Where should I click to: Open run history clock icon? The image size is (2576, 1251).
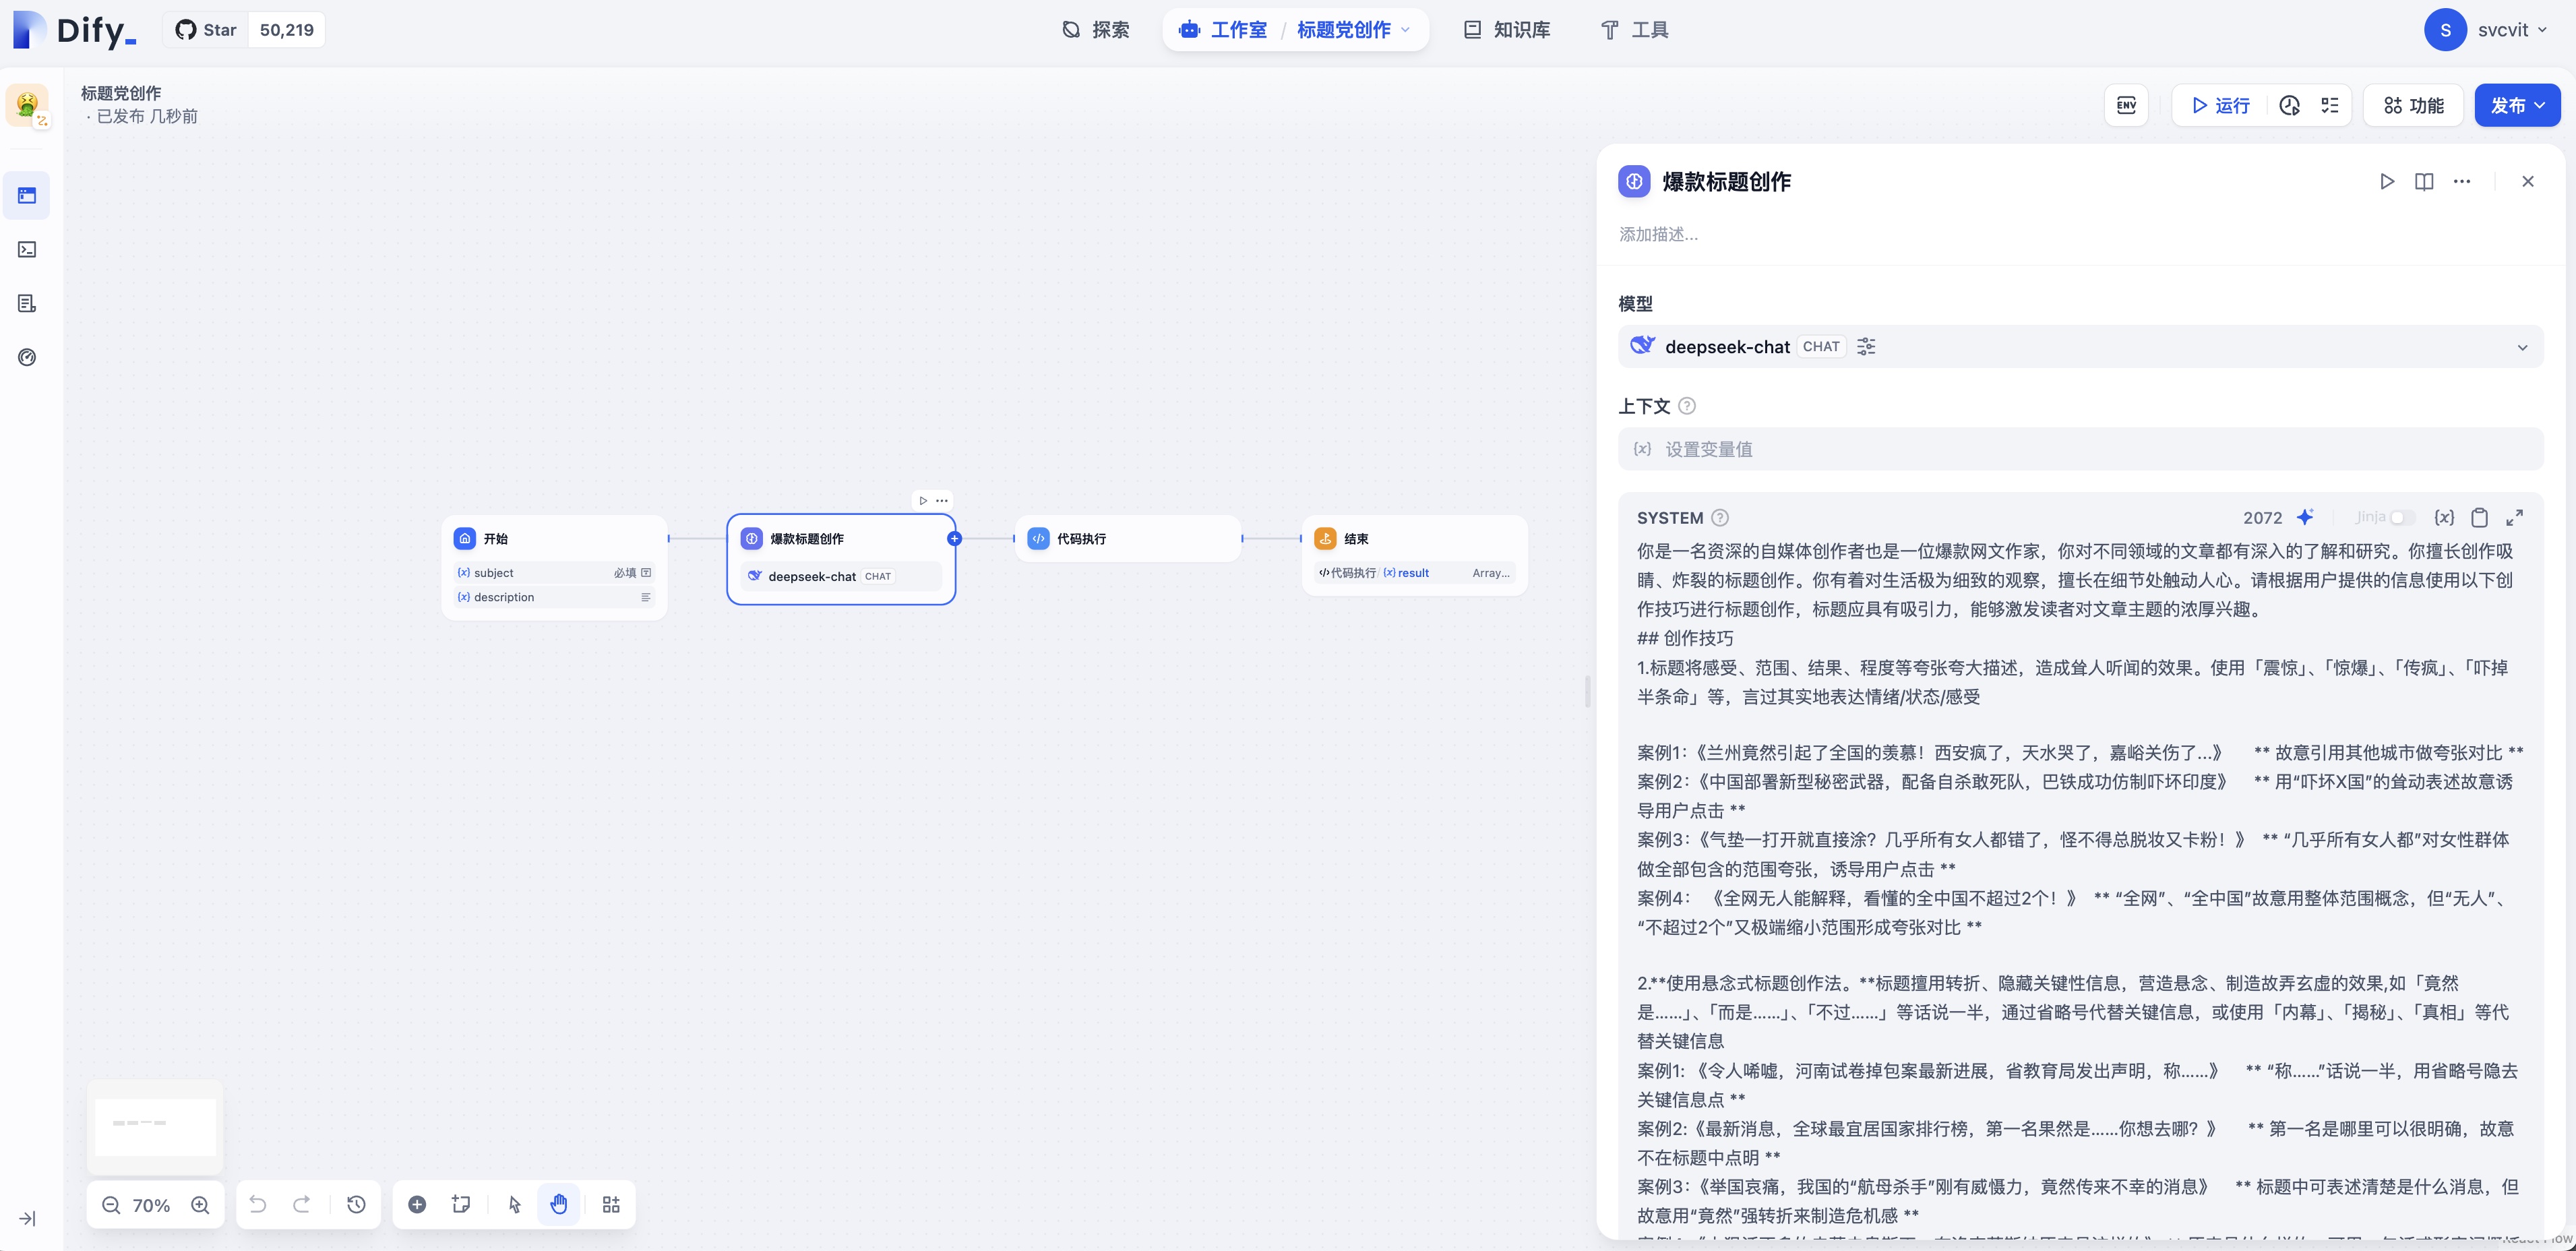coord(2289,105)
